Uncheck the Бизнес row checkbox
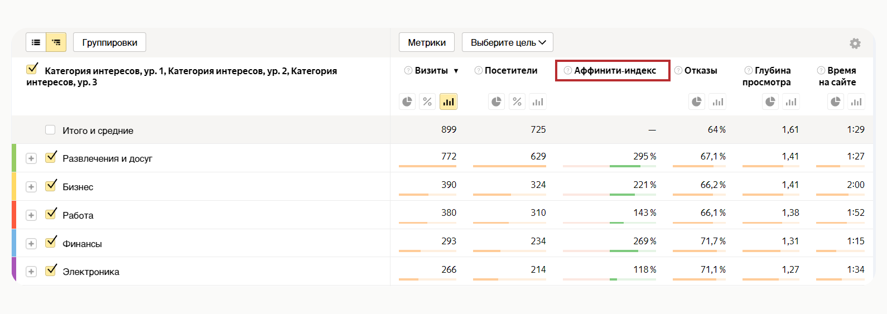Viewport: 887px width, 314px height. point(51,186)
